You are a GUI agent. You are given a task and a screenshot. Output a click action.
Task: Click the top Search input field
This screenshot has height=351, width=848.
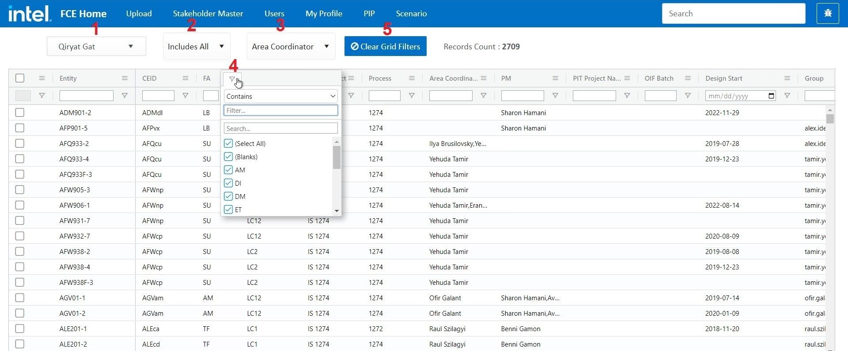click(733, 14)
